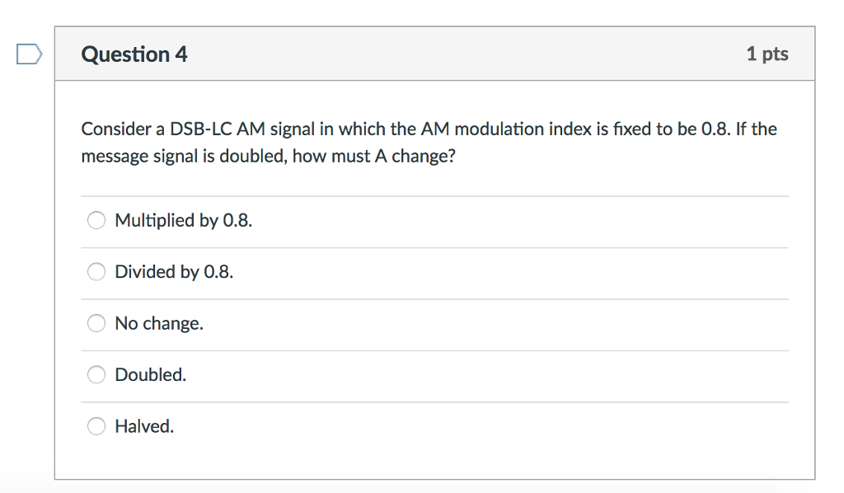Screen dimensions: 844x493
Task: Click the '1 pts' label
Action: click(767, 54)
